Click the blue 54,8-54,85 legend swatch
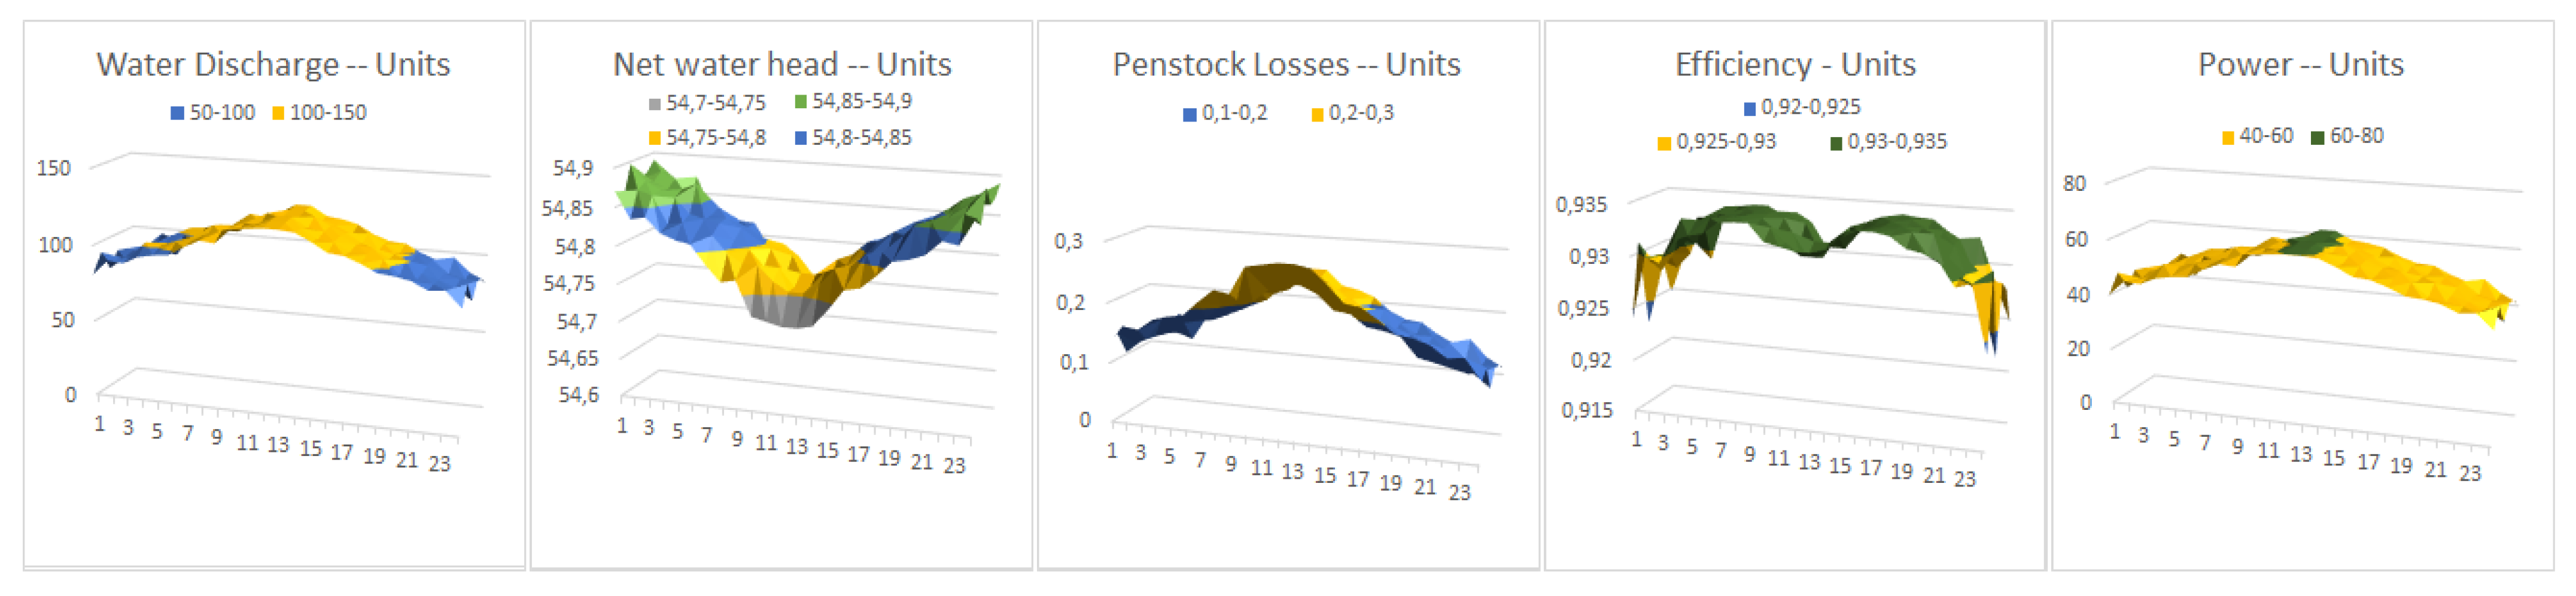 click(800, 138)
